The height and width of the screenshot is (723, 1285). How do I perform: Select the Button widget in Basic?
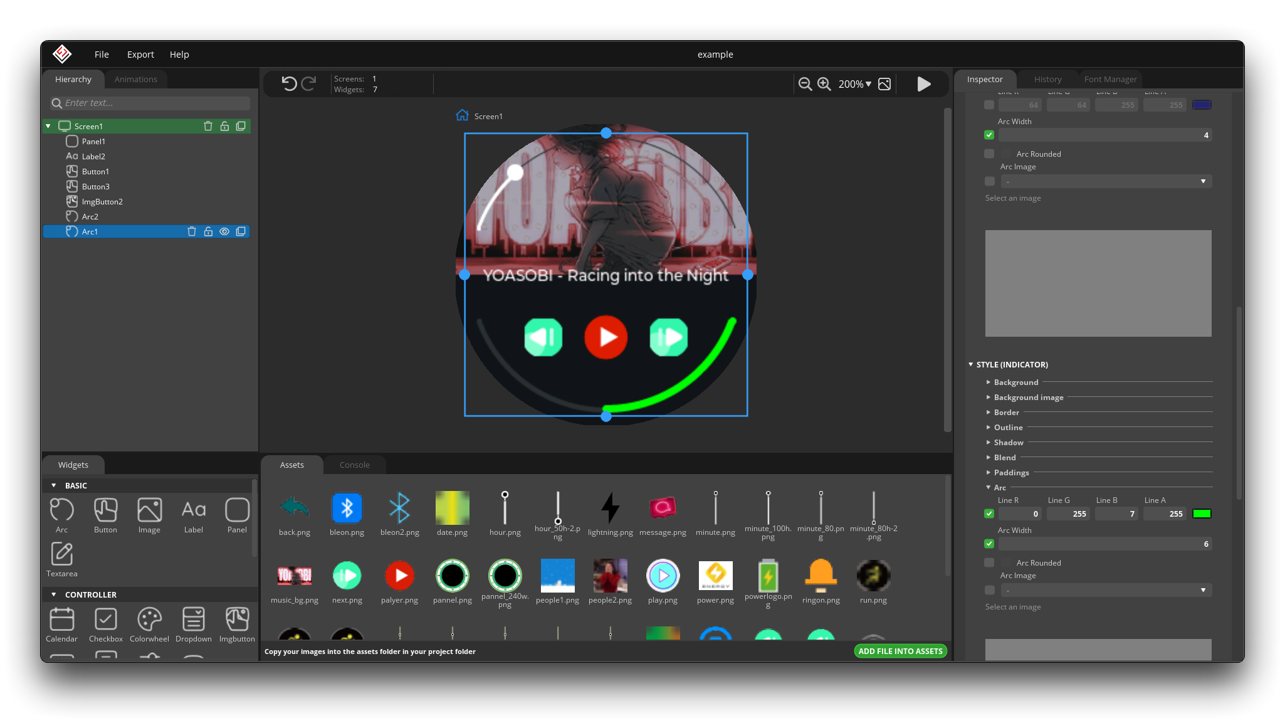pyautogui.click(x=105, y=515)
